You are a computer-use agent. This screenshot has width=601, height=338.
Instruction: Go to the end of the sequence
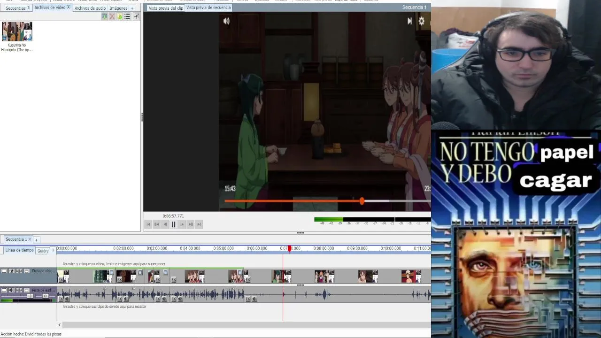coord(199,224)
